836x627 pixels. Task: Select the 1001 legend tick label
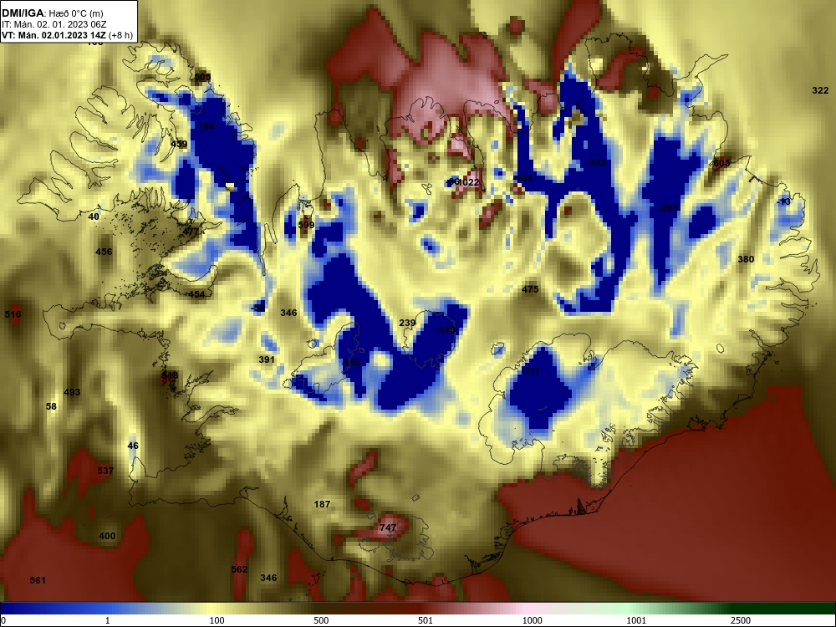click(x=636, y=620)
